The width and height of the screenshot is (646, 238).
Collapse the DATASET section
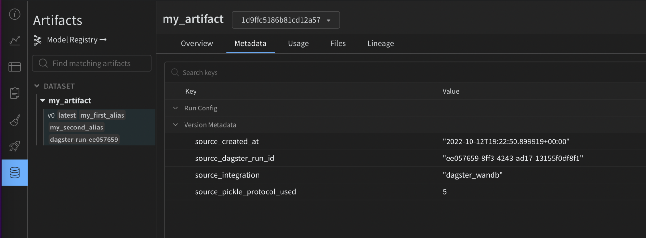pyautogui.click(x=37, y=86)
